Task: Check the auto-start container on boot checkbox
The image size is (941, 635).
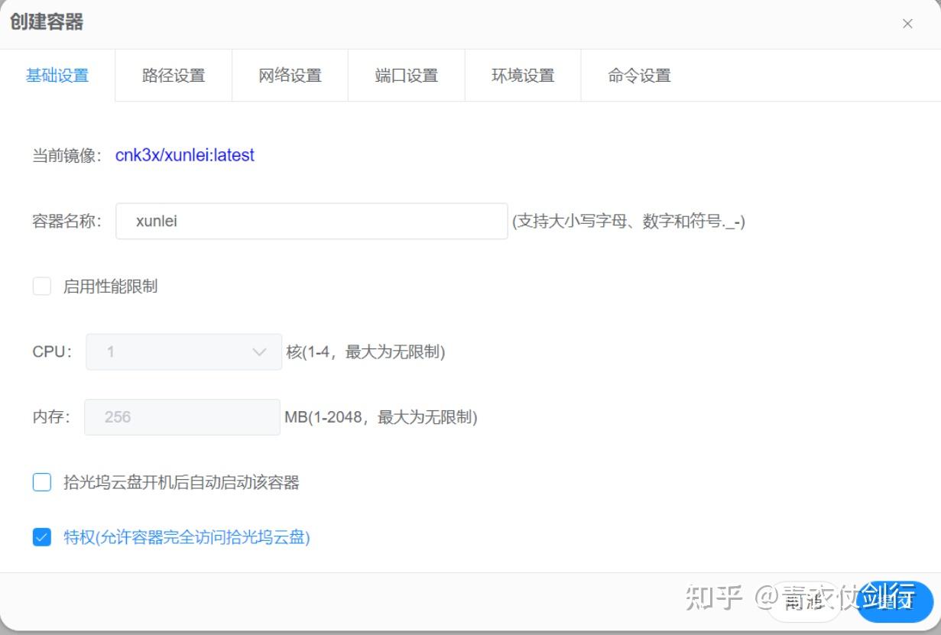Action: 42,482
